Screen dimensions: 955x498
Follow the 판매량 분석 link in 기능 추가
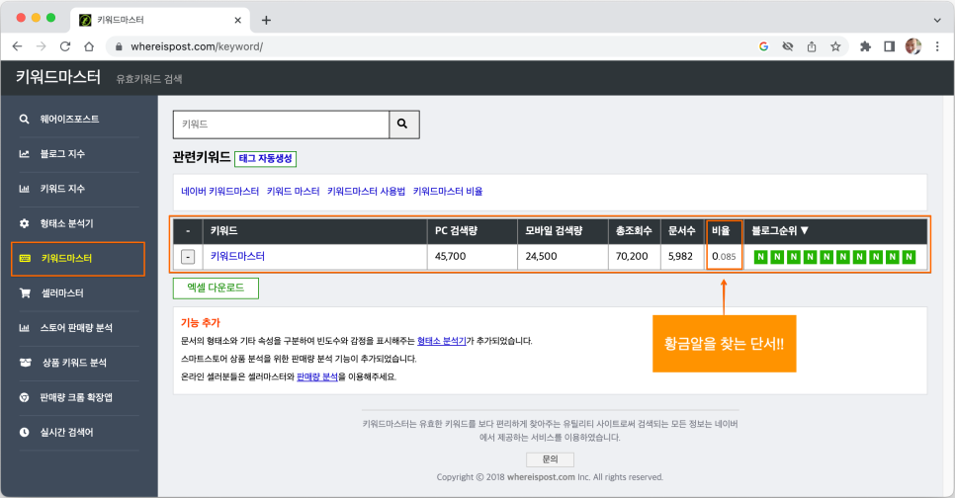(317, 376)
